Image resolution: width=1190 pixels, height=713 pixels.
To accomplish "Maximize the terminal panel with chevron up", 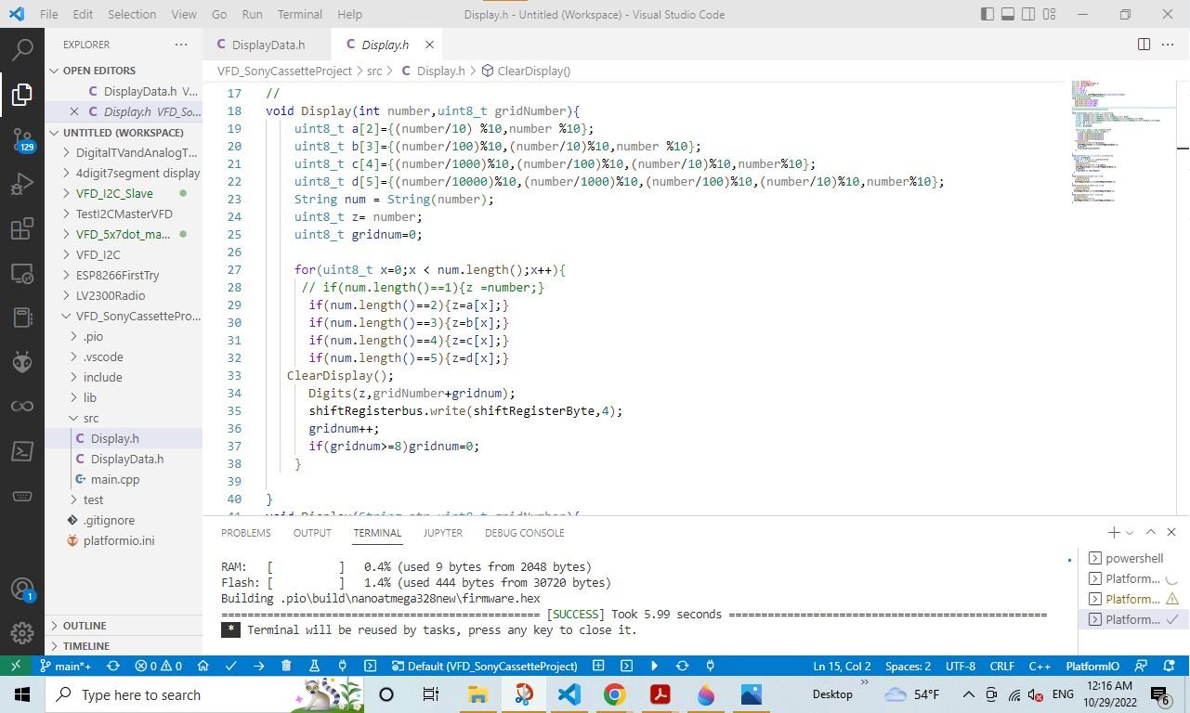I will (1150, 532).
